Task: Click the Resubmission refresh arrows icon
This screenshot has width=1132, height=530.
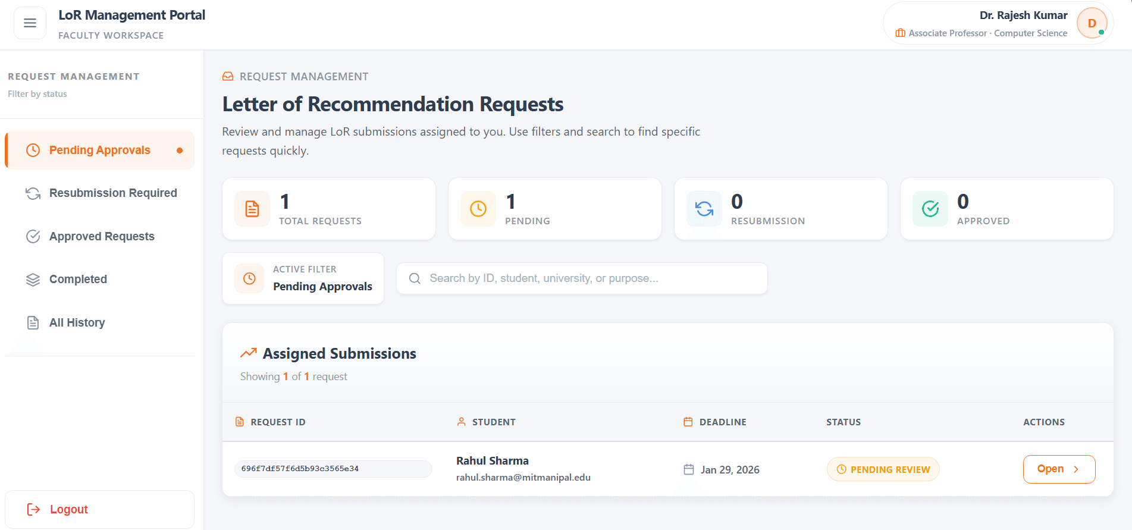Action: (704, 209)
